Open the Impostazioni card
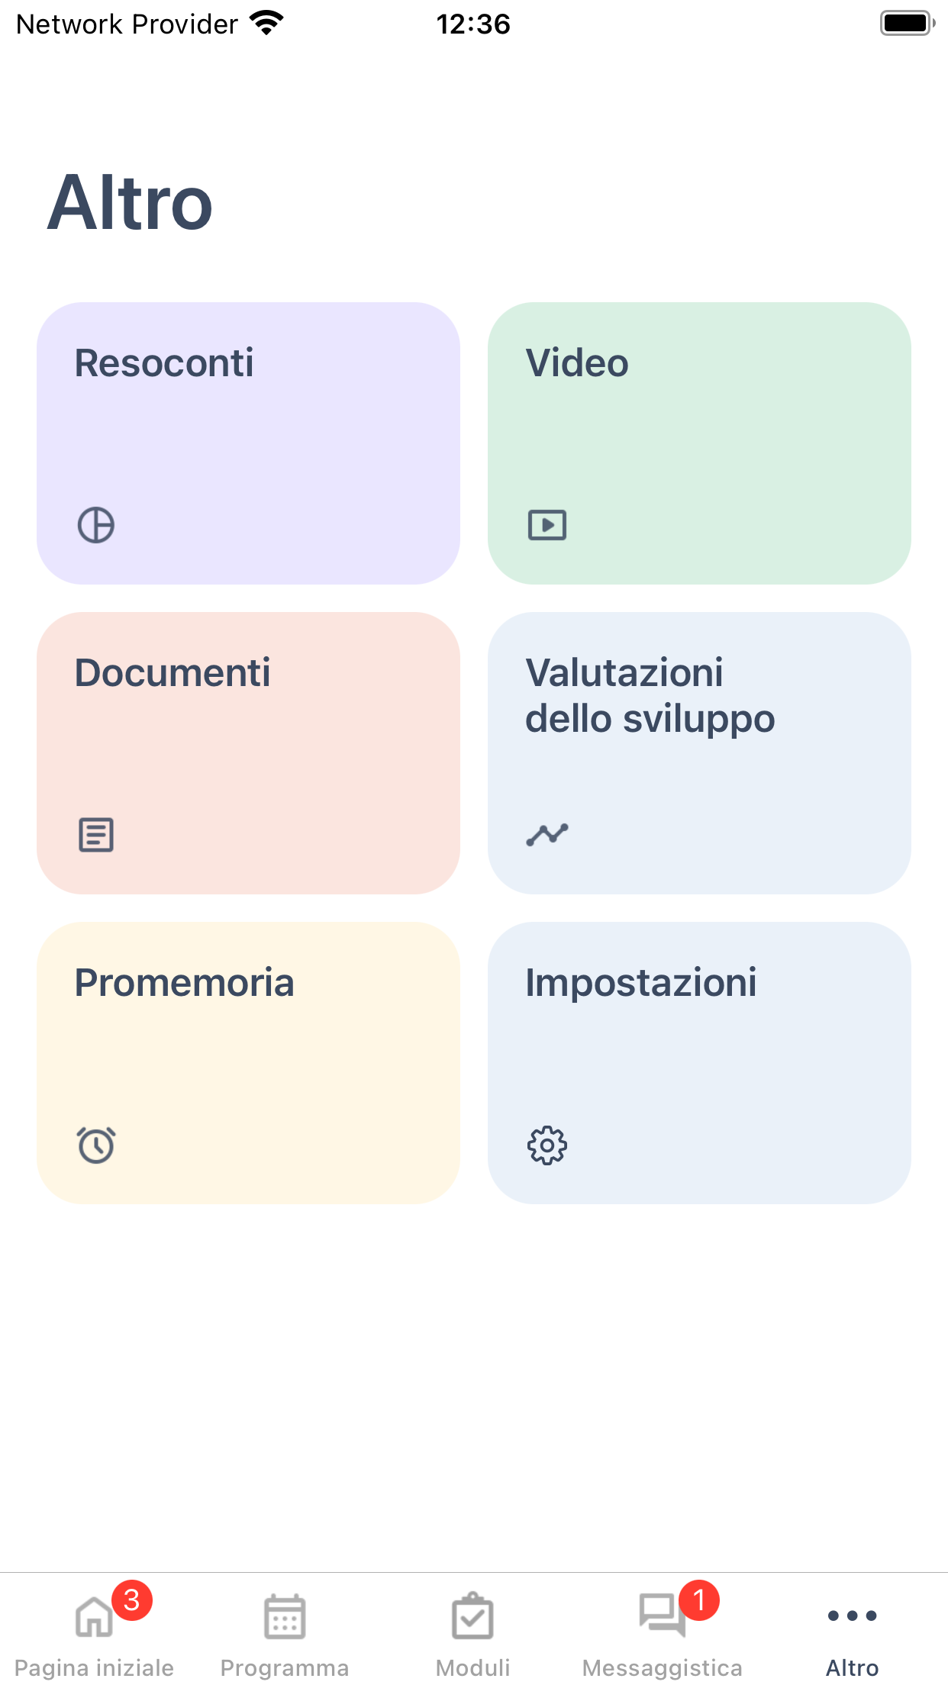948x1685 pixels. 699,1063
